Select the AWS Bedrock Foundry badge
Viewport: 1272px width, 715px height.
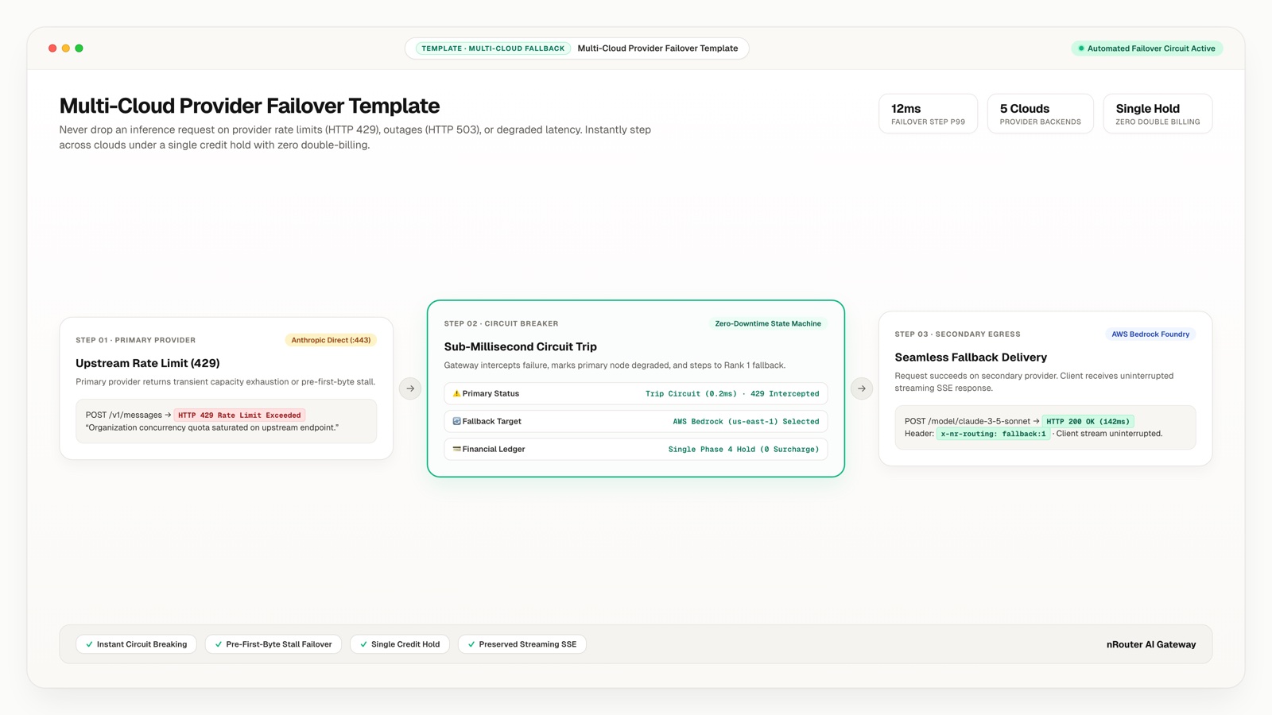click(x=1150, y=334)
